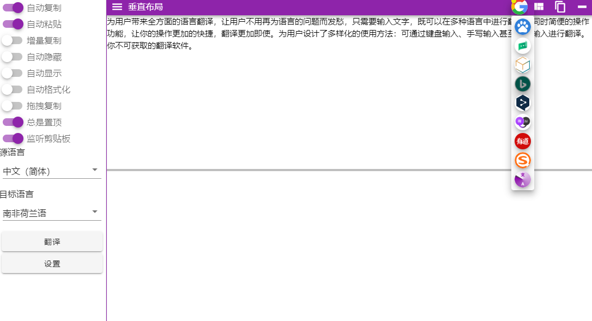Open the hamburger menu in the title bar
Viewport: 592px width, 321px height.
click(x=116, y=7)
